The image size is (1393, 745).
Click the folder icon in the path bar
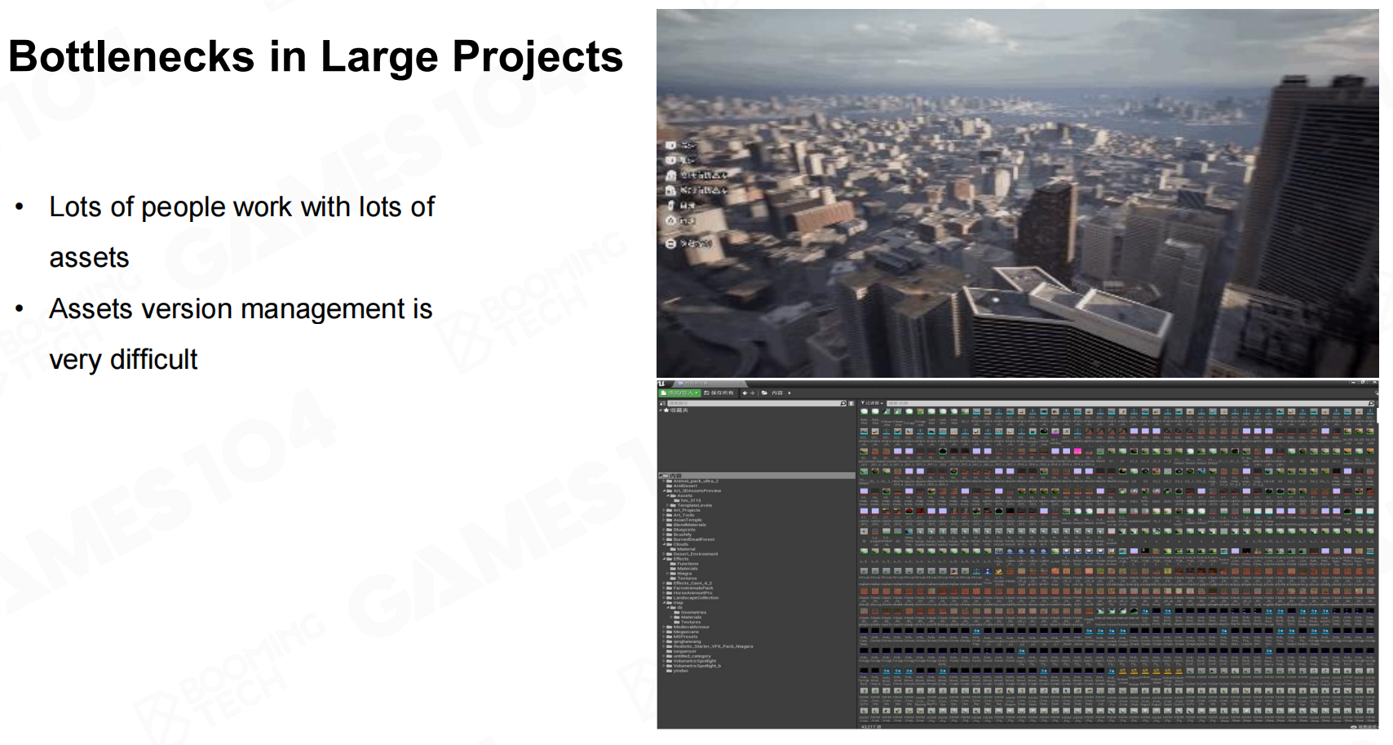764,393
